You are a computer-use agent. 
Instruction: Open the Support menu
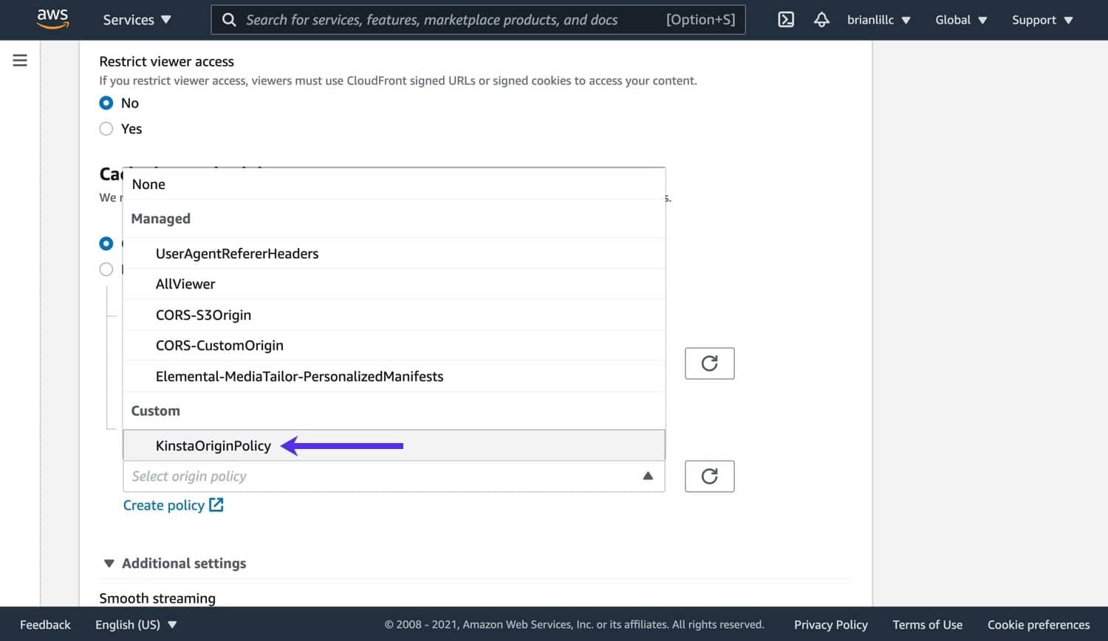tap(1042, 20)
